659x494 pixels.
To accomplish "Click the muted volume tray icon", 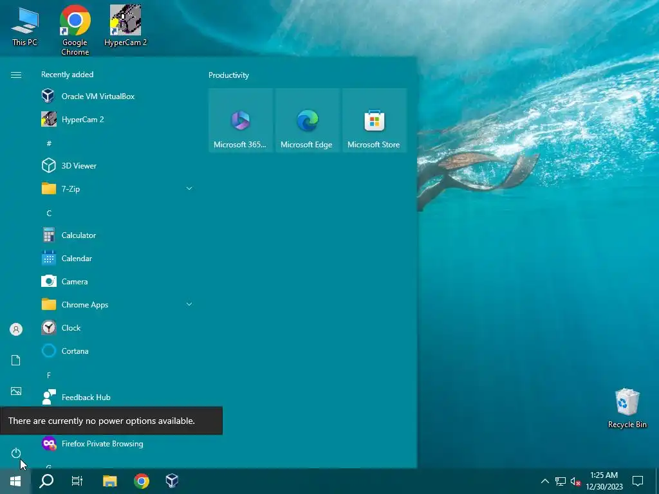I will click(575, 481).
